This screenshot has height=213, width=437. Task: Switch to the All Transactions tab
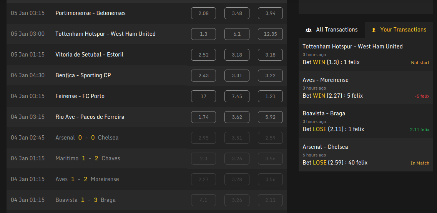click(x=332, y=30)
